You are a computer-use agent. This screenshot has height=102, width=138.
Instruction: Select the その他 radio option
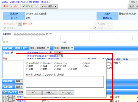point(70,69)
